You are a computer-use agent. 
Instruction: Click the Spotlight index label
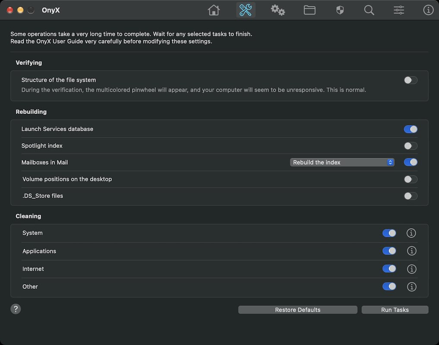pyautogui.click(x=42, y=146)
